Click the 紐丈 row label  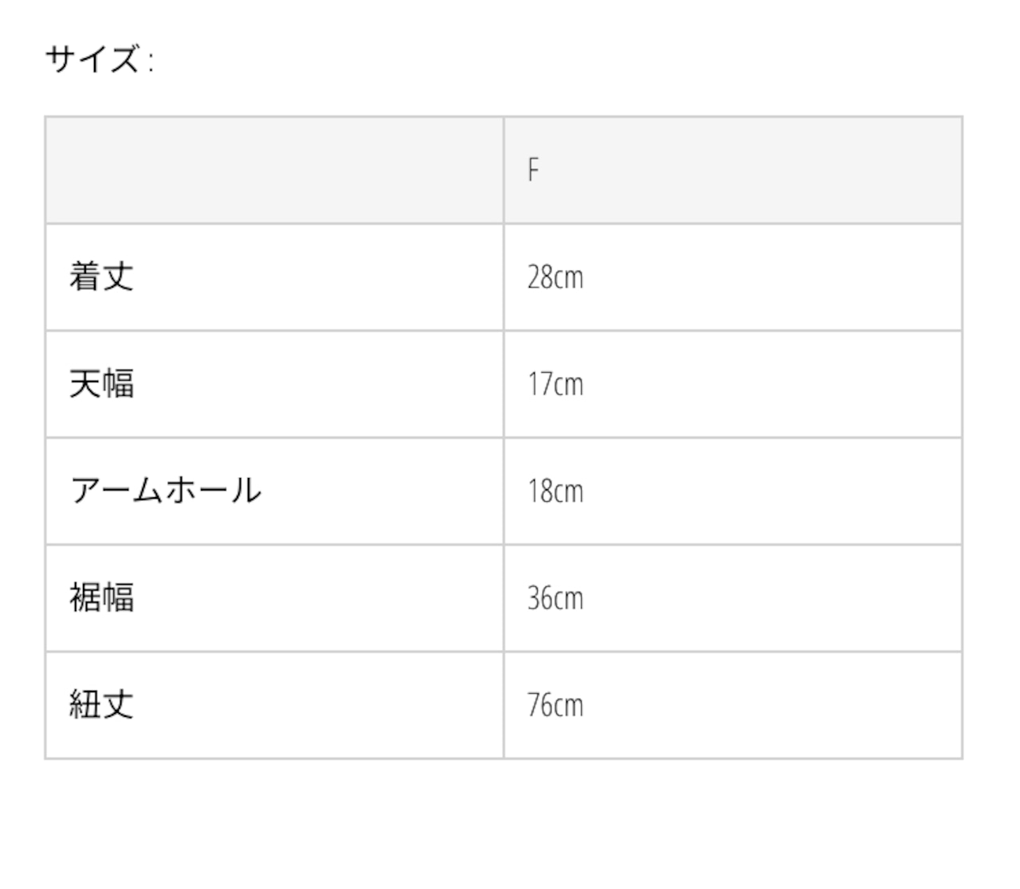pyautogui.click(x=101, y=705)
